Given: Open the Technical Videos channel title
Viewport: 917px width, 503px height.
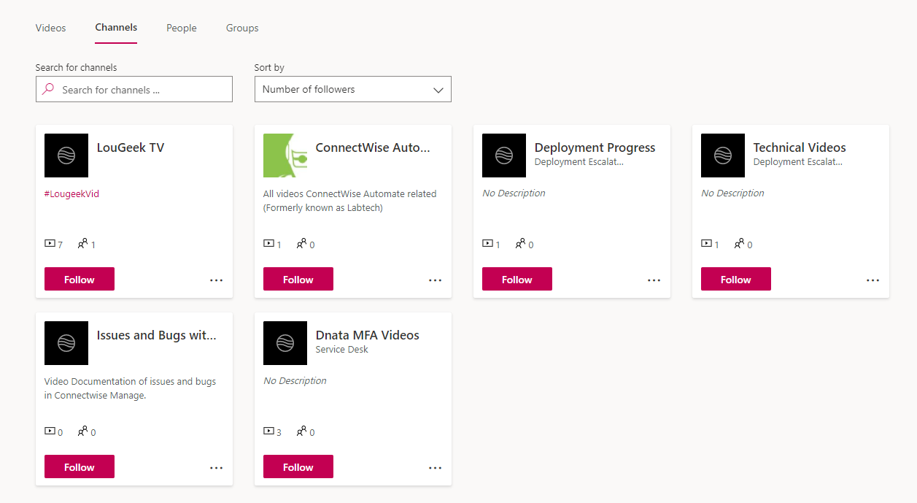Looking at the screenshot, I should [x=800, y=147].
